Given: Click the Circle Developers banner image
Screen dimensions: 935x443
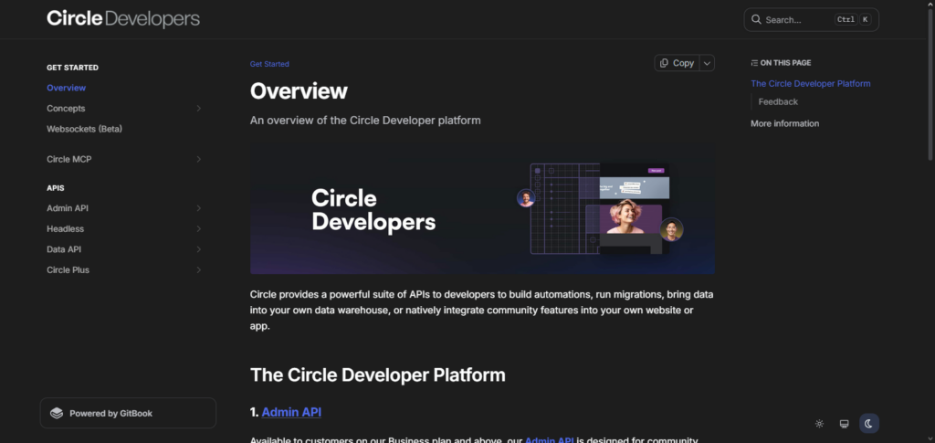Looking at the screenshot, I should (x=482, y=208).
